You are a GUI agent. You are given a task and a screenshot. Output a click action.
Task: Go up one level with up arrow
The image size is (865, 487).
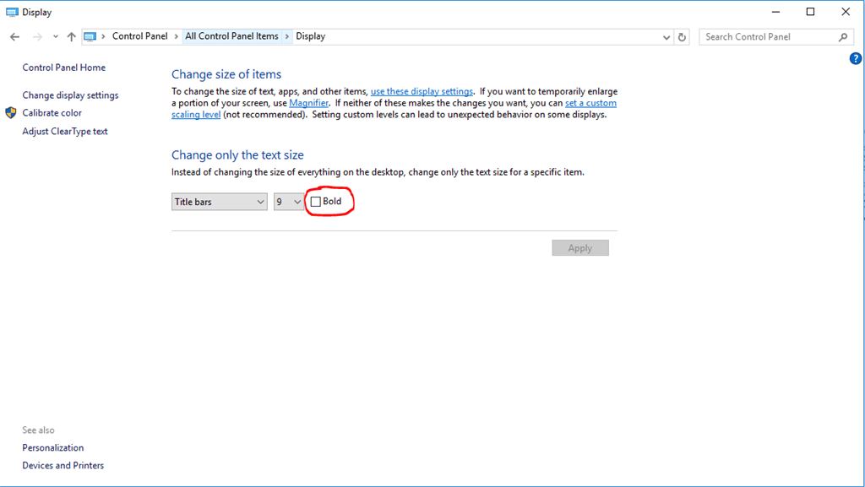[71, 37]
